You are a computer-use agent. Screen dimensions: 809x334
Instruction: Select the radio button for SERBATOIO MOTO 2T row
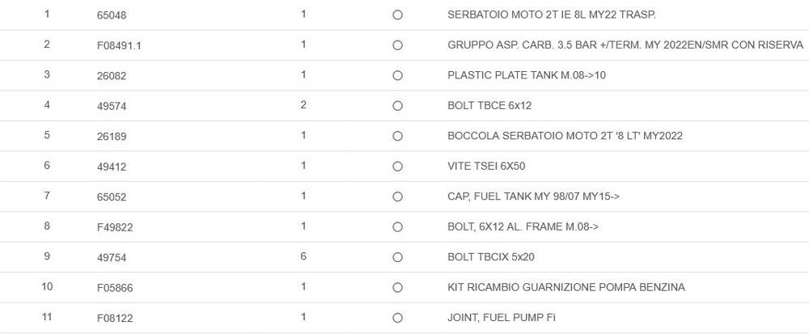pos(397,15)
